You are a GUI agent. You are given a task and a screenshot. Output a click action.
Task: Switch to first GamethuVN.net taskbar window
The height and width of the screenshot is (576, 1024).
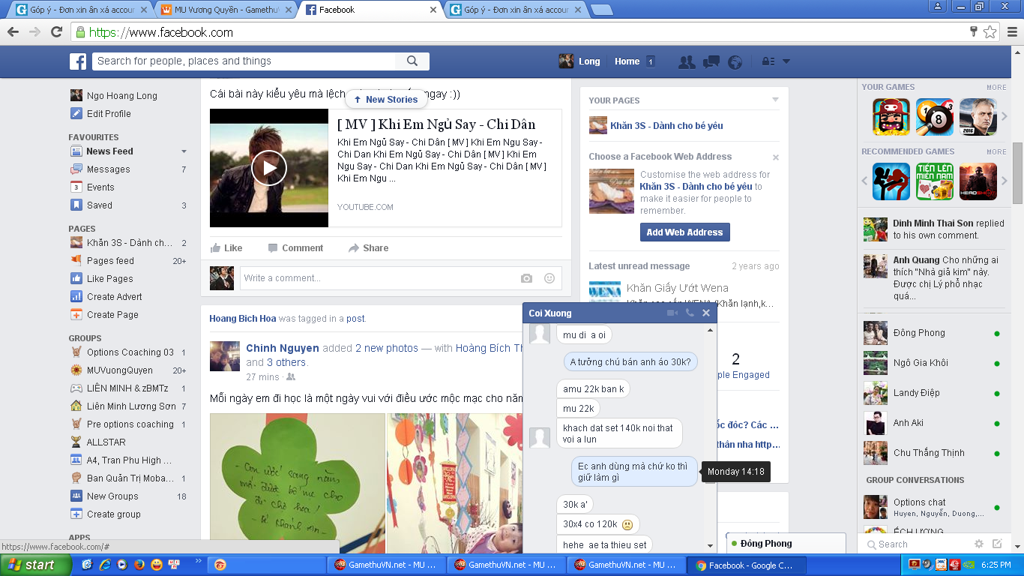[x=385, y=565]
